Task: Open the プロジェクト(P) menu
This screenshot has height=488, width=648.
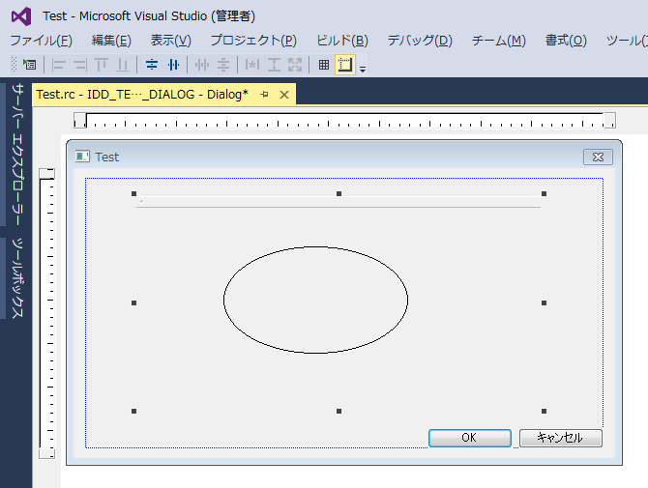Action: coord(253,41)
